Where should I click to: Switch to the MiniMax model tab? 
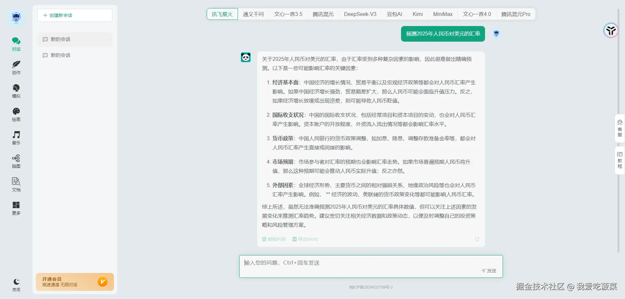pyautogui.click(x=443, y=14)
